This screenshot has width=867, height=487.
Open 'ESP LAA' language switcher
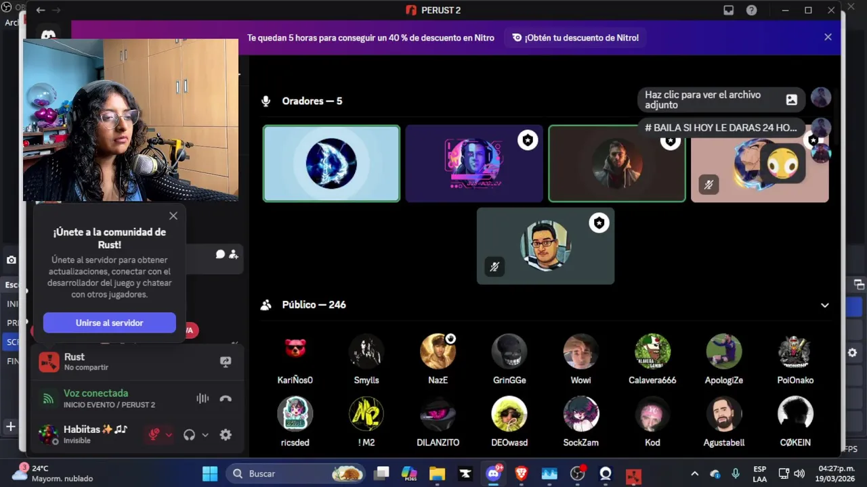click(x=760, y=473)
